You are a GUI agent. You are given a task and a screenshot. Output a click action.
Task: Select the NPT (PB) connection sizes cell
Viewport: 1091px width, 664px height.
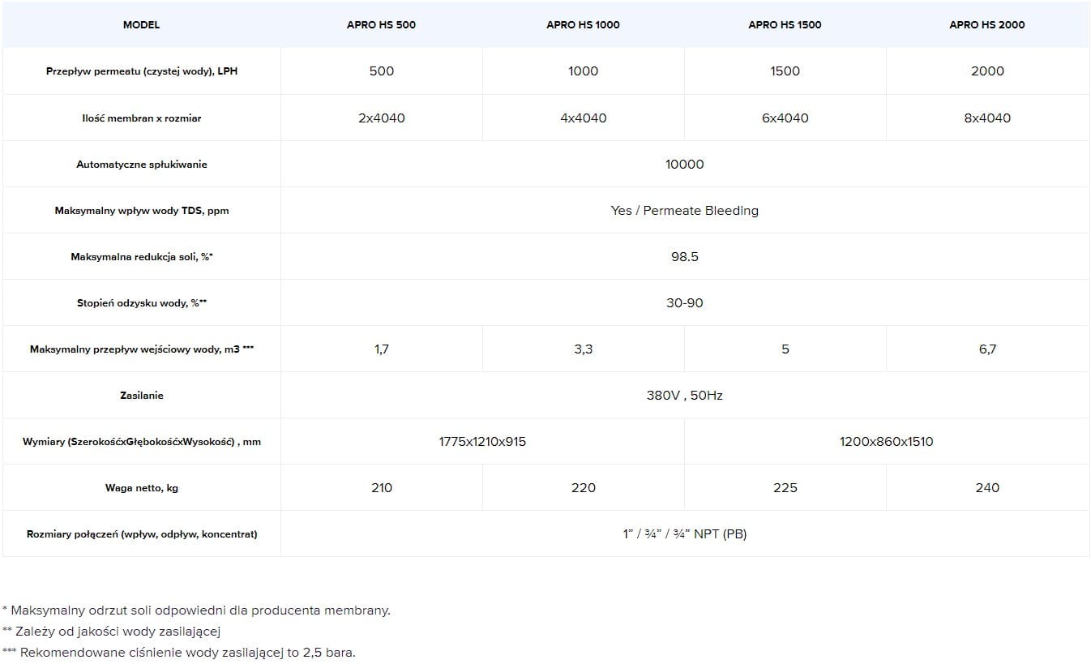(x=685, y=534)
